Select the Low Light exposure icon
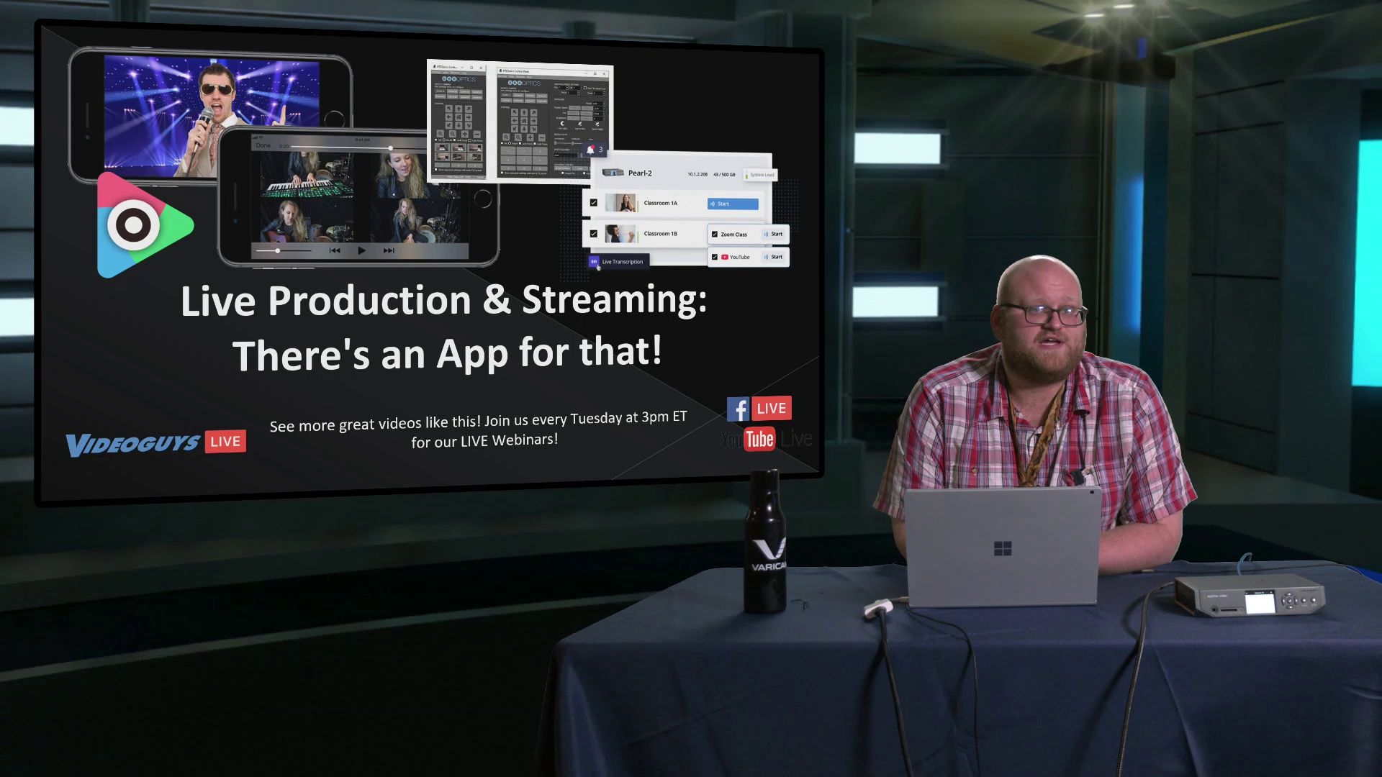 pos(563,123)
